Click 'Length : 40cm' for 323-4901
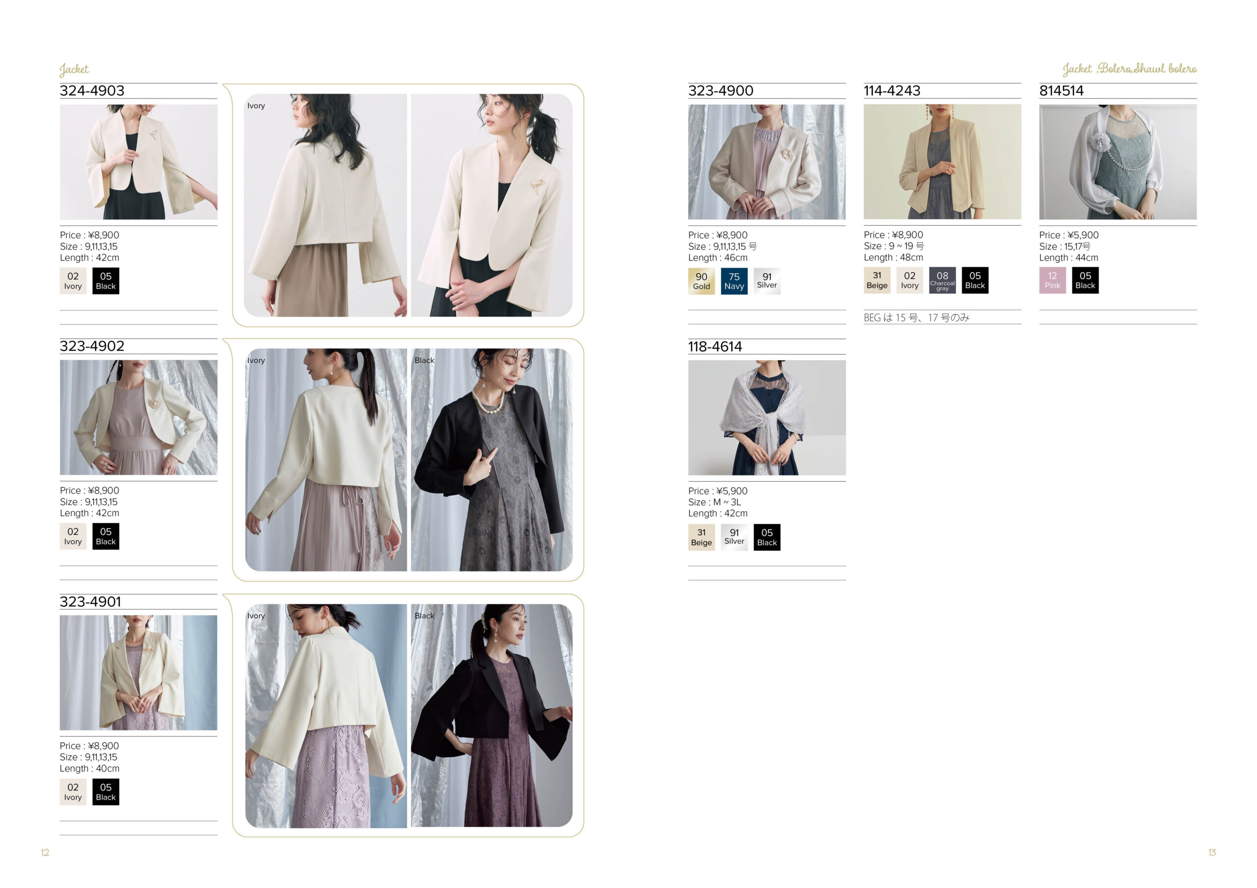Screen dimensions: 1257x888 point(89,769)
